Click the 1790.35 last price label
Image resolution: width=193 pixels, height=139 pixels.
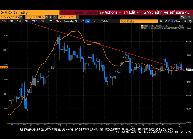pos(190,70)
